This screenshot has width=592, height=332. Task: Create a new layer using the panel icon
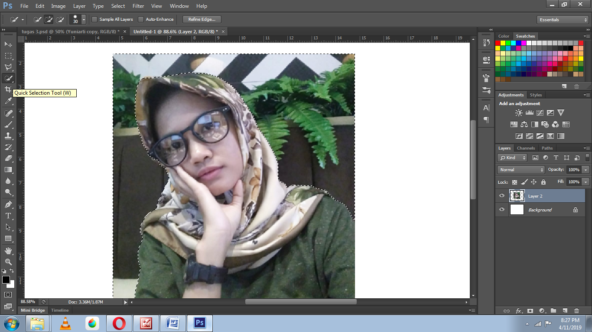(x=565, y=310)
